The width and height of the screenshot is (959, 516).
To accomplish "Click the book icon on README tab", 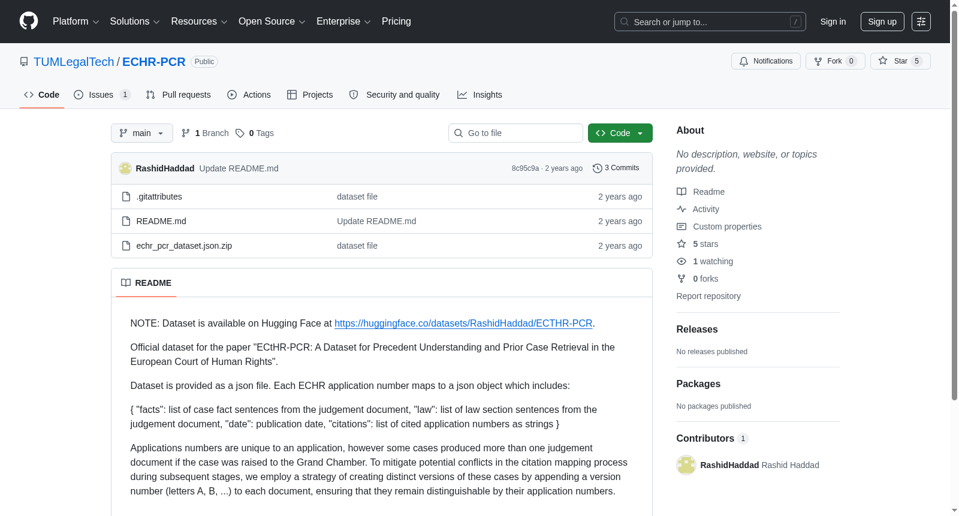I will (126, 283).
